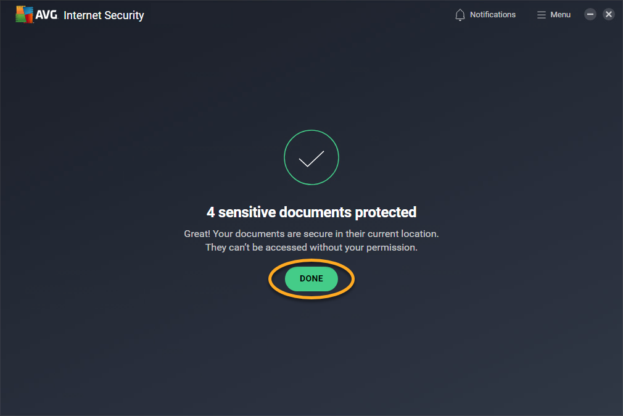Click the AVG wordmark text

tap(48, 15)
